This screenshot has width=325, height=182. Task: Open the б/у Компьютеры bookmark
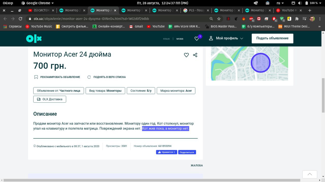pos(258,26)
